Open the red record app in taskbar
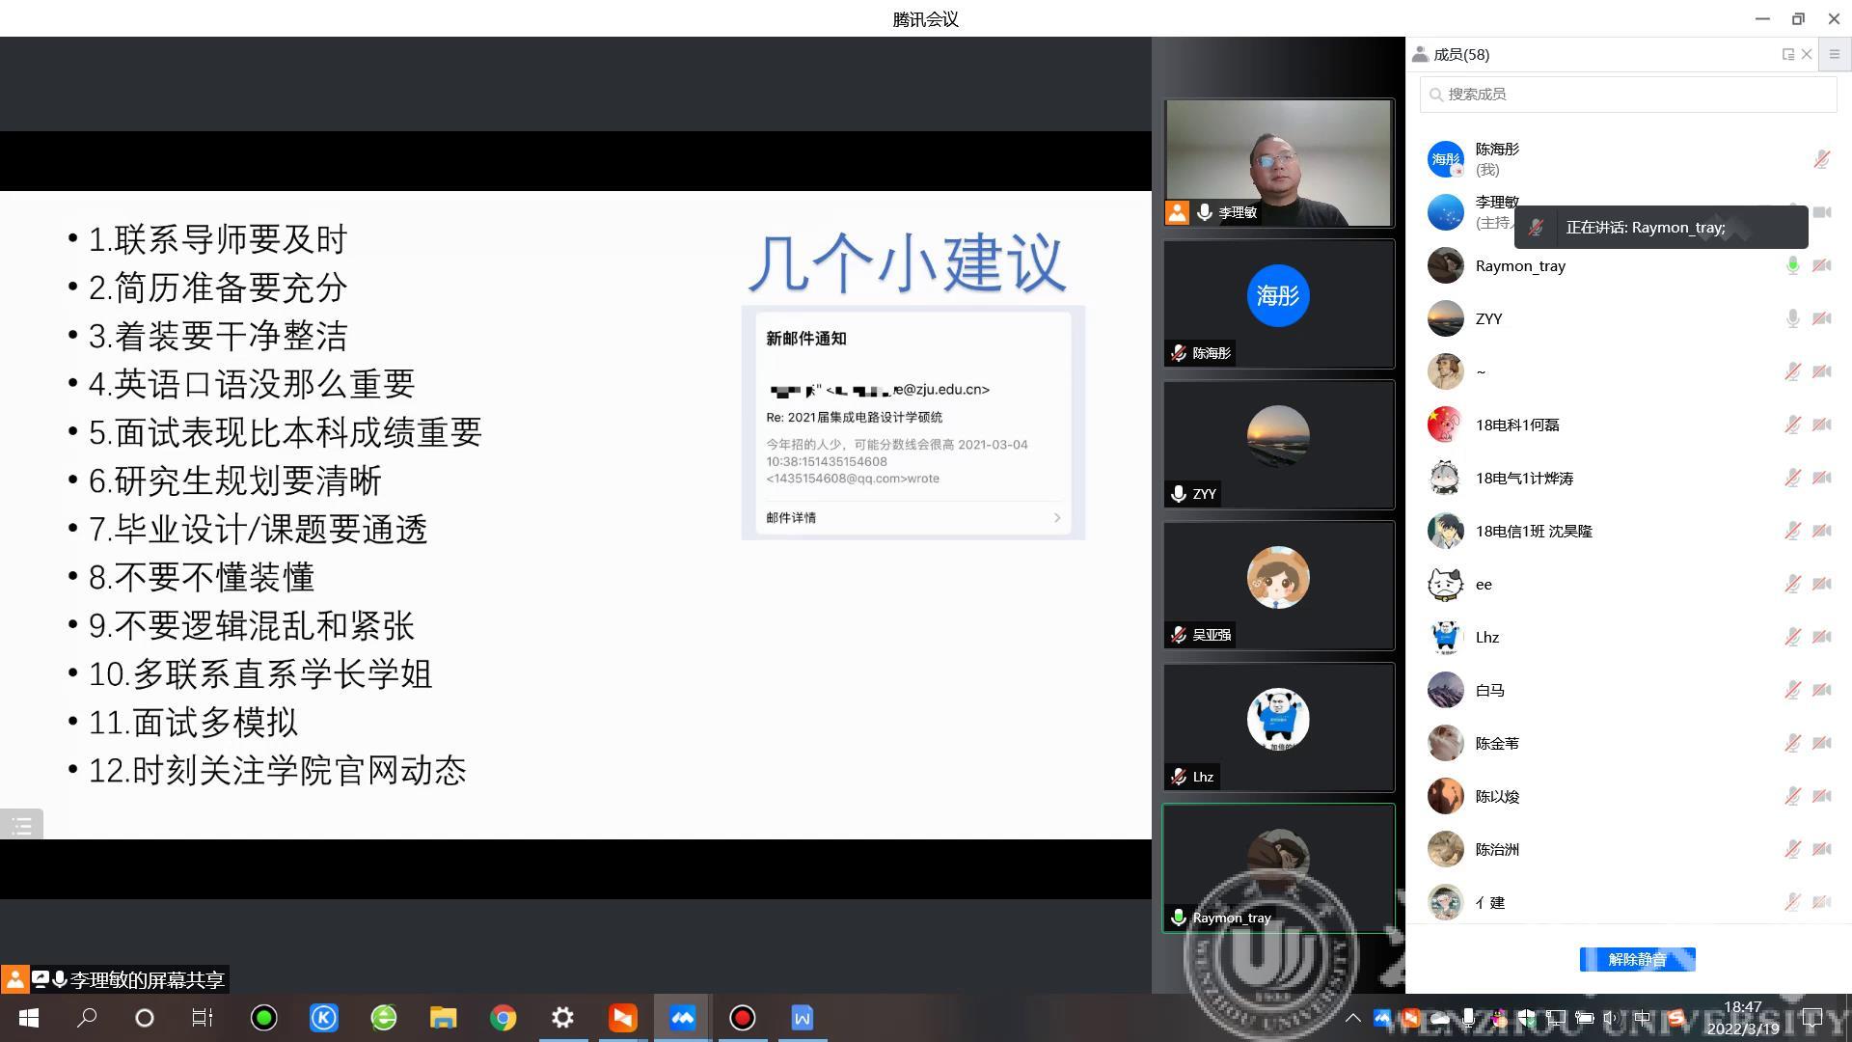The image size is (1852, 1042). [742, 1018]
